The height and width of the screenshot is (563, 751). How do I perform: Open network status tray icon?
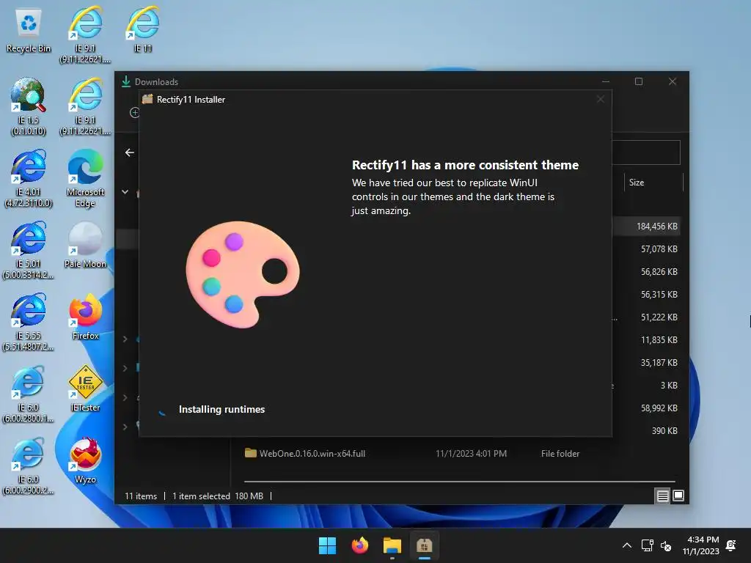647,545
